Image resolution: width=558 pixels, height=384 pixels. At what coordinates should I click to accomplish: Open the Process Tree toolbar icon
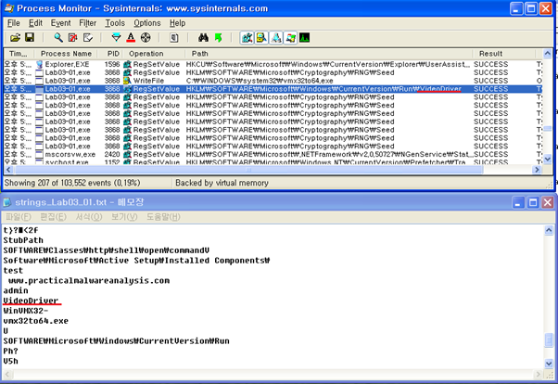click(174, 37)
